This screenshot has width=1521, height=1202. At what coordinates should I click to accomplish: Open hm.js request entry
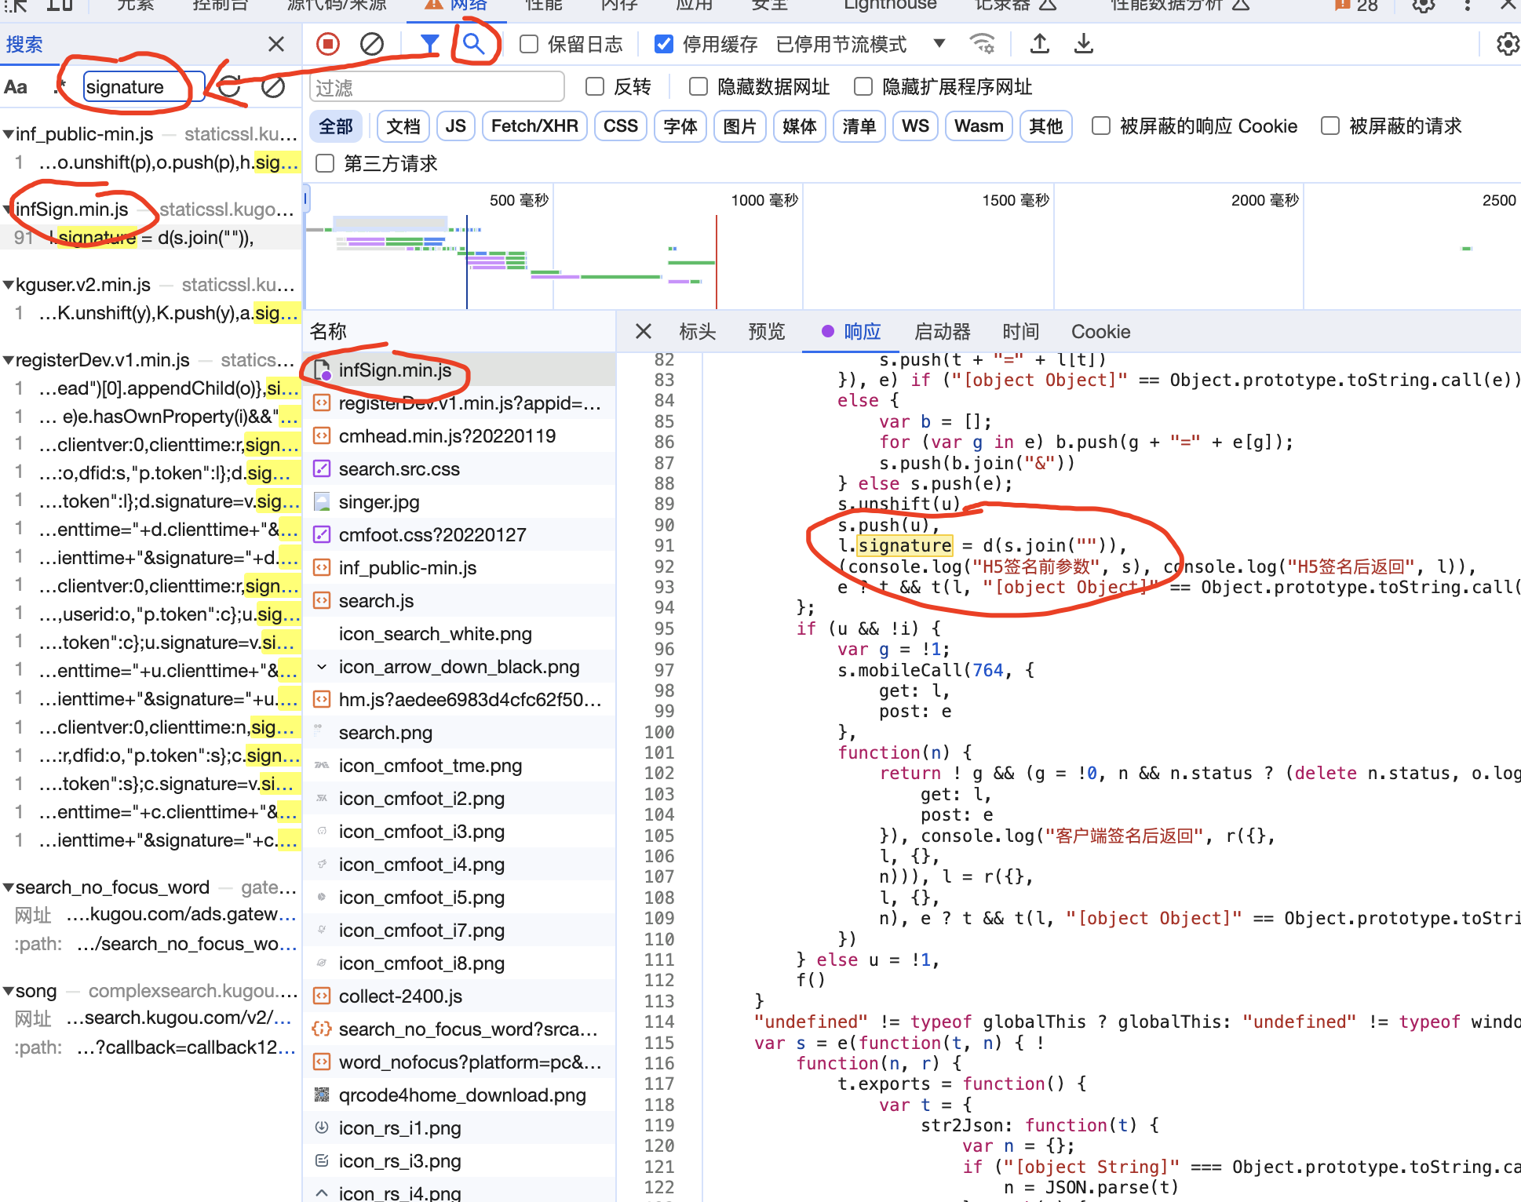point(459,700)
